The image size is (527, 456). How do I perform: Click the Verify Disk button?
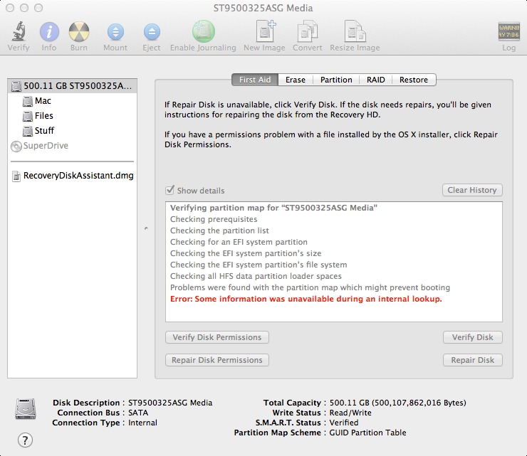[x=473, y=337]
